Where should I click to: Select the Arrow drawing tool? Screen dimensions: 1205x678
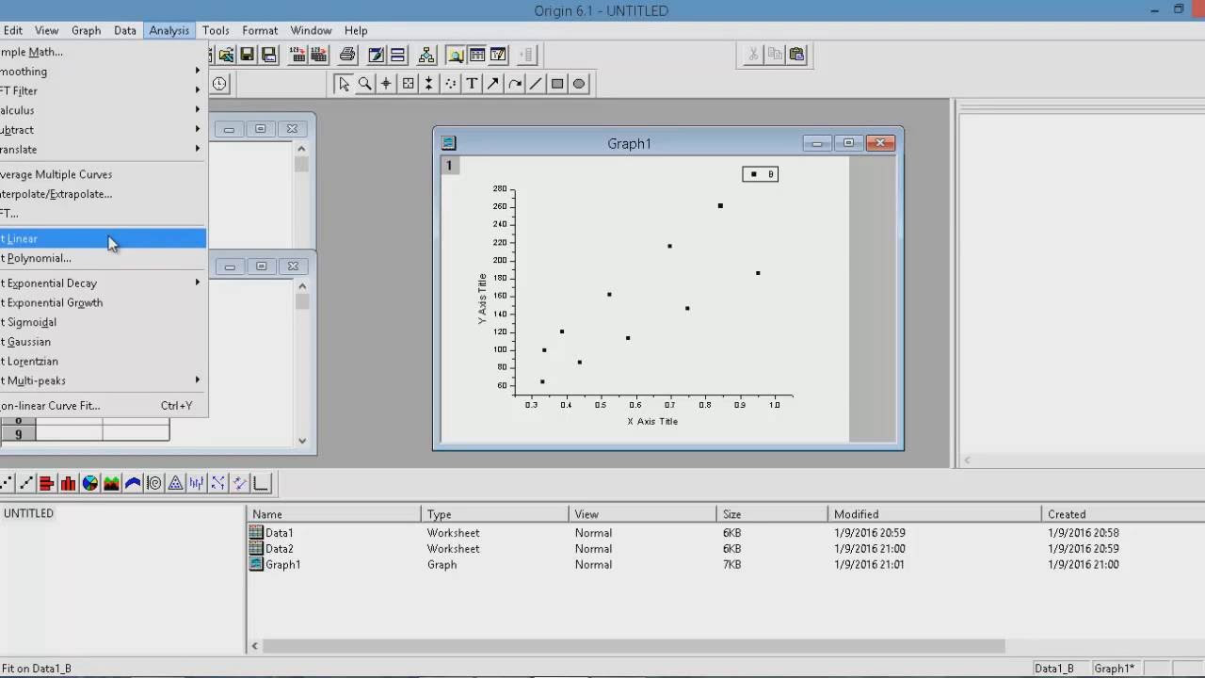tap(493, 84)
